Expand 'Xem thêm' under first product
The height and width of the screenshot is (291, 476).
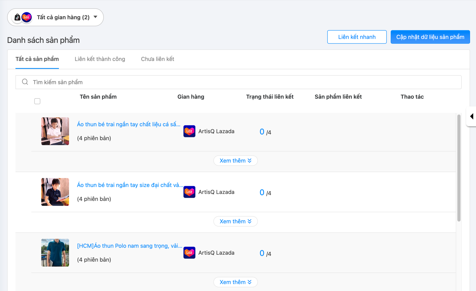(x=235, y=161)
